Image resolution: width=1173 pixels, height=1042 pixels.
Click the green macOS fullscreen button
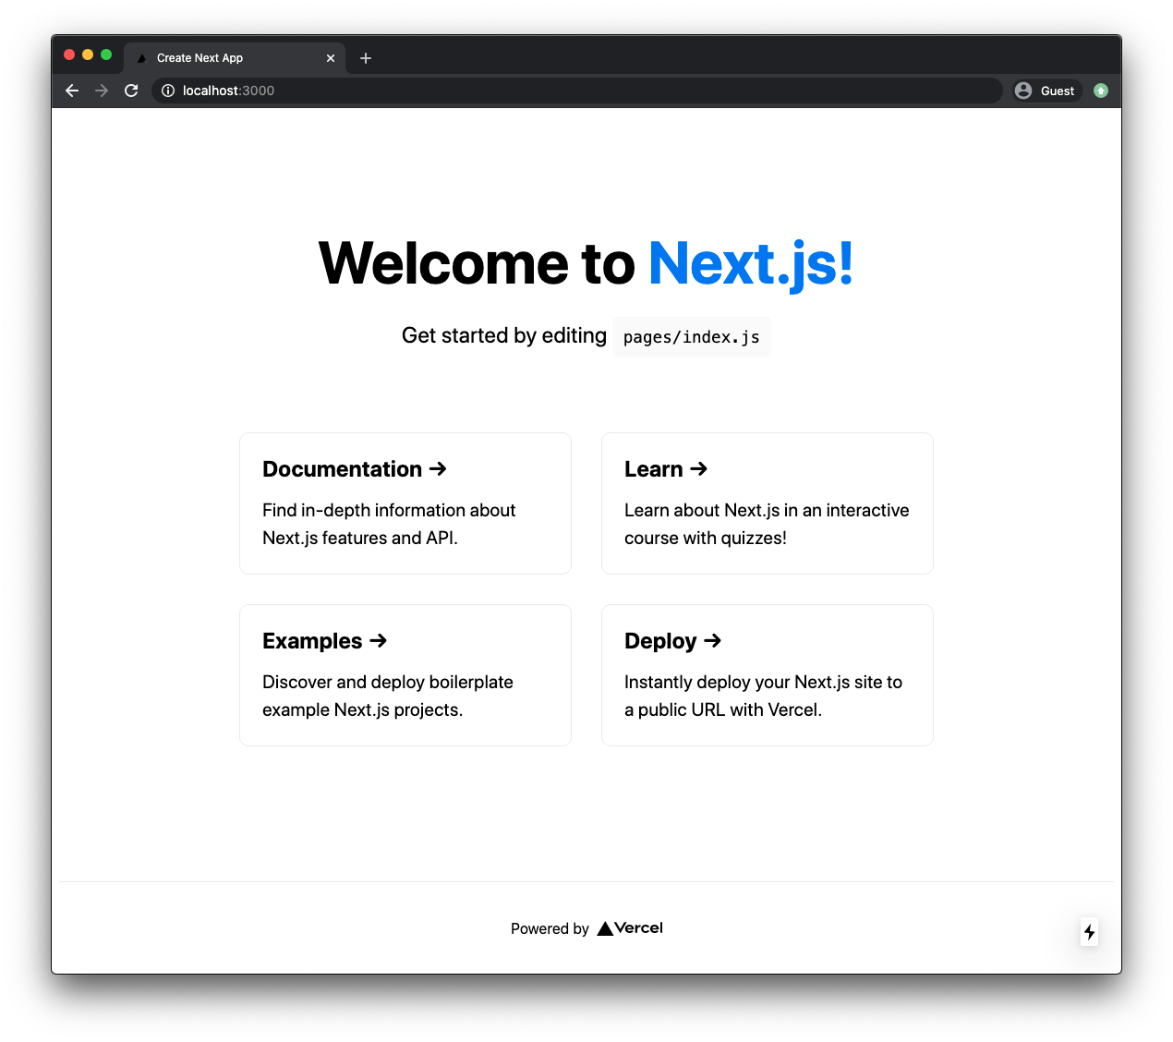106,55
